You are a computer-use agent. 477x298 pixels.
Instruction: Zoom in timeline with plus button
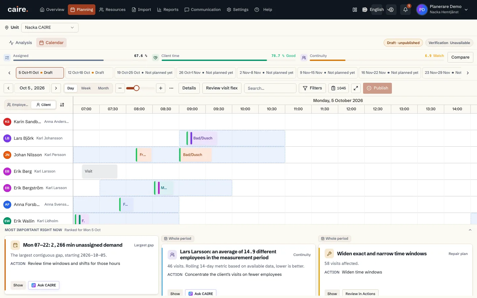coord(161,88)
